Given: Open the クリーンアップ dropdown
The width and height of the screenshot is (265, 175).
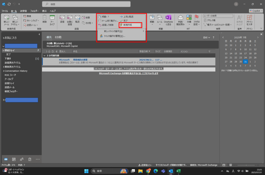Looking at the screenshot, I should (31, 21).
